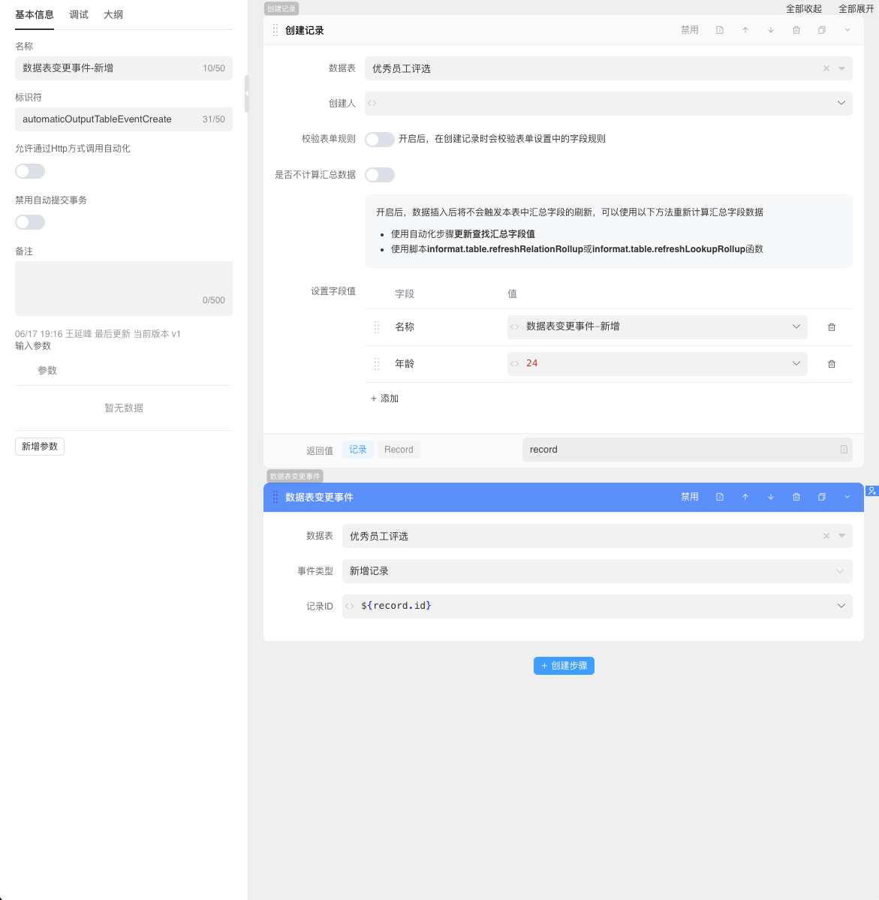879x900 pixels.
Task: Enable 校验表单规则
Action: click(379, 139)
